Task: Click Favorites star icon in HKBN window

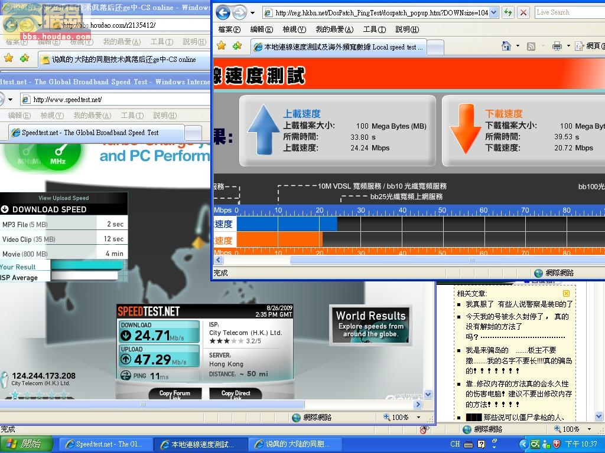Action: (x=221, y=46)
